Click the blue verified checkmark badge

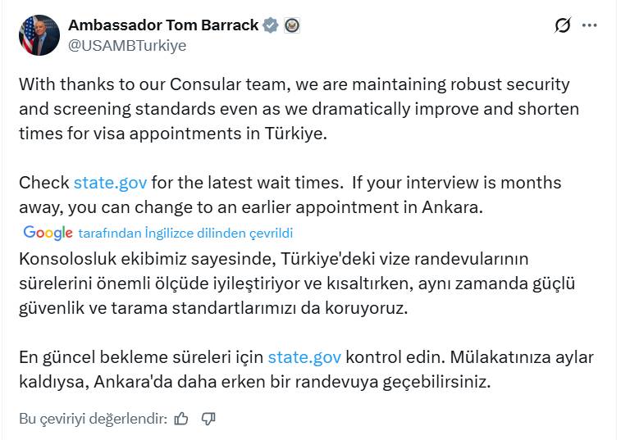click(271, 25)
